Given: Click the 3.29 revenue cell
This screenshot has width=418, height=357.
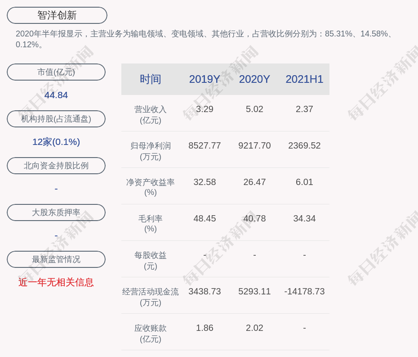Looking at the screenshot, I should click(x=205, y=109).
